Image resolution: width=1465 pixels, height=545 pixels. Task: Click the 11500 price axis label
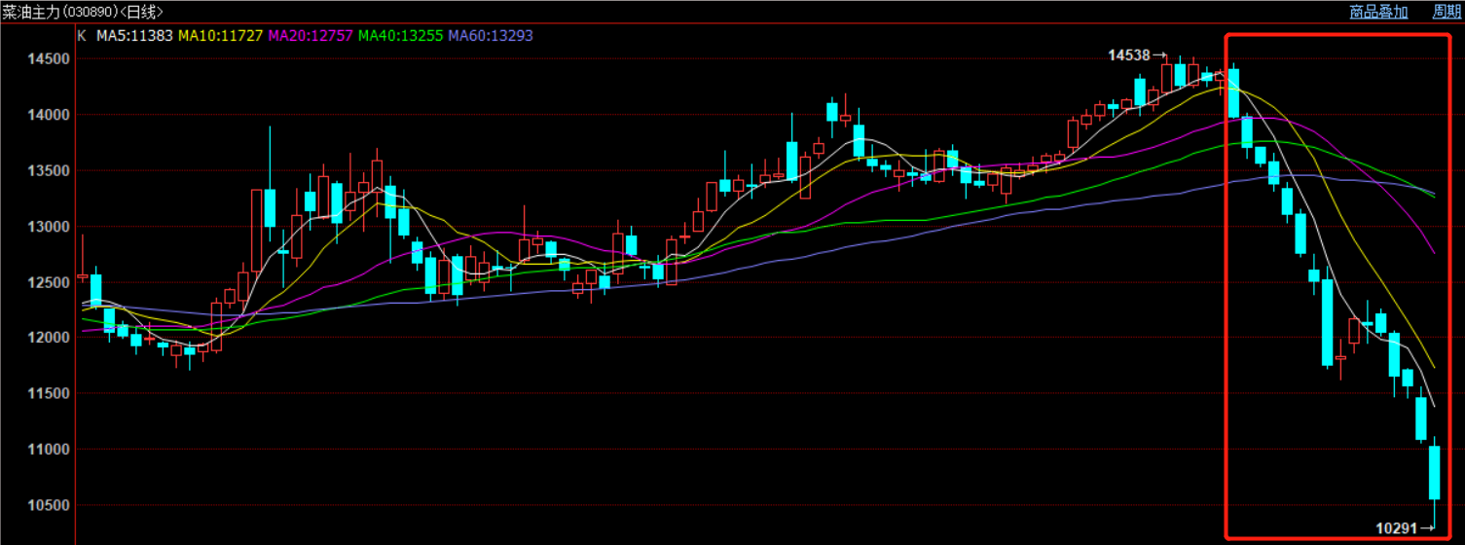click(49, 394)
